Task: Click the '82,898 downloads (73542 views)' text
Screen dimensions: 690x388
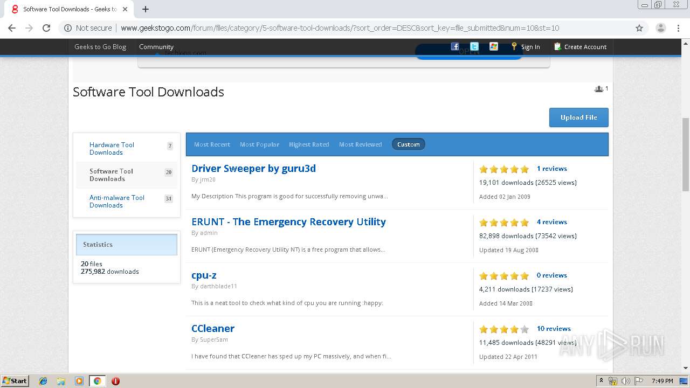Action: click(x=528, y=236)
